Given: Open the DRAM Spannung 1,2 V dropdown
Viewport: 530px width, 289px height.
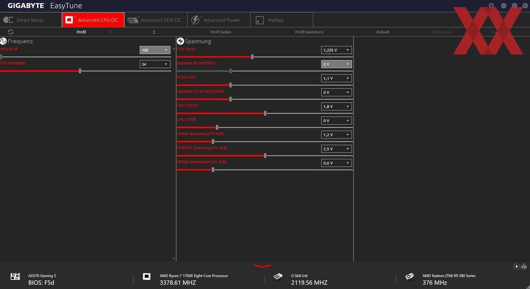Looking at the screenshot, I should click(336, 135).
